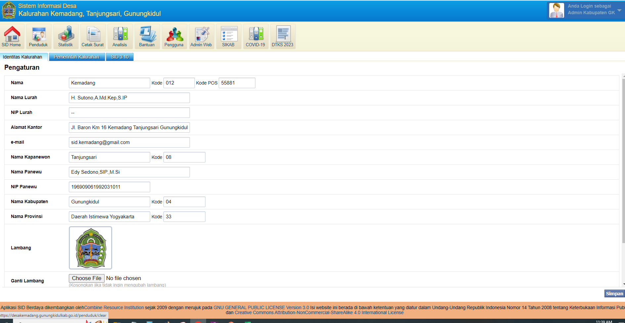625x323 pixels.
Task: Switch to the SID 3.10 tab
Action: point(120,57)
